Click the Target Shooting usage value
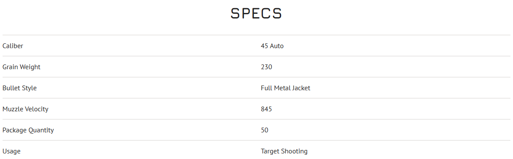This screenshot has height=159, width=513. [x=284, y=151]
